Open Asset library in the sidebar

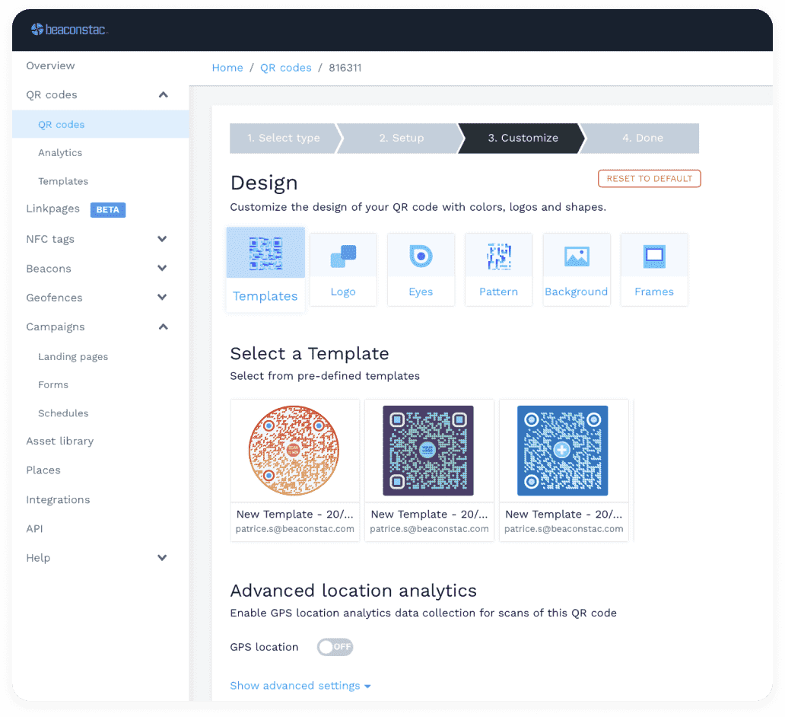tap(59, 441)
